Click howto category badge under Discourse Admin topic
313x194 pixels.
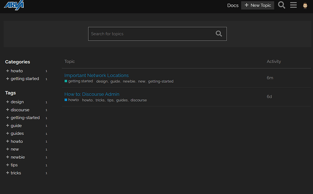click(x=72, y=100)
